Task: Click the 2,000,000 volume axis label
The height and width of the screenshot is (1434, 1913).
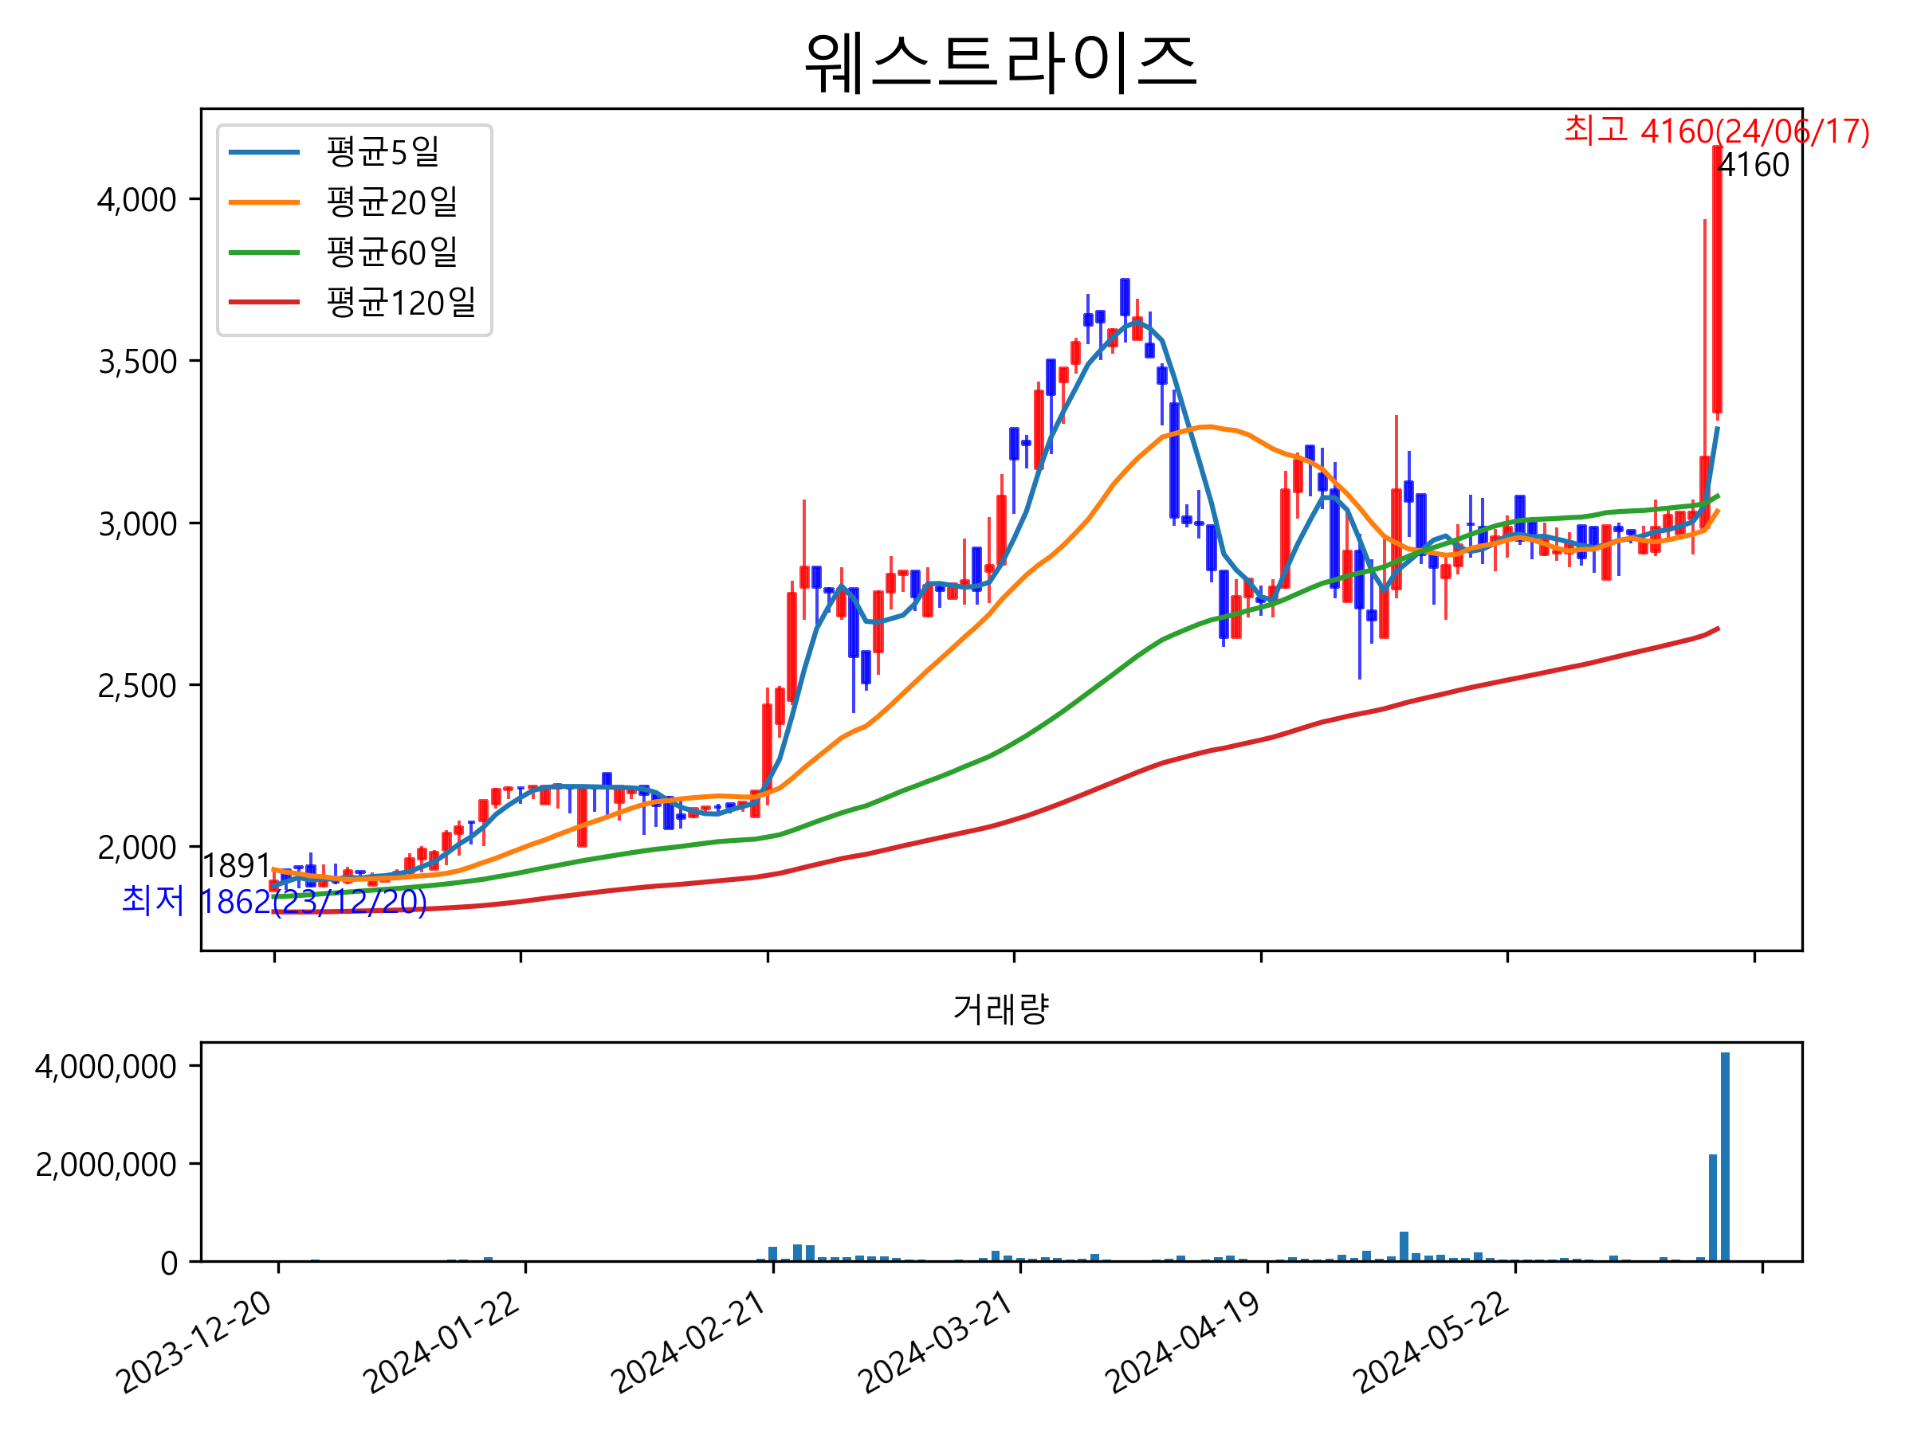Action: point(105,1166)
